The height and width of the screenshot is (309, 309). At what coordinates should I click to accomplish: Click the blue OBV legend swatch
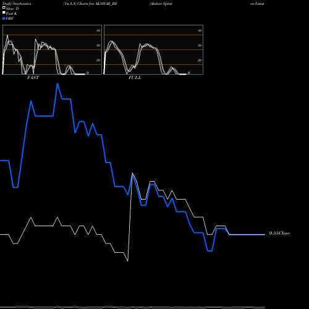pyautogui.click(x=4, y=19)
